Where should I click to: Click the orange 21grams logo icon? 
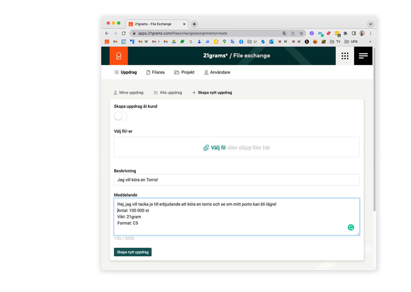pos(118,56)
